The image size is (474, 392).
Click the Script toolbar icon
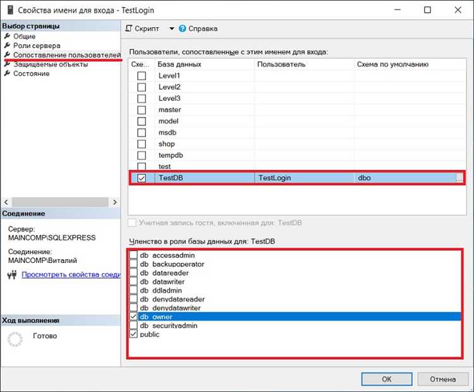pyautogui.click(x=129, y=28)
